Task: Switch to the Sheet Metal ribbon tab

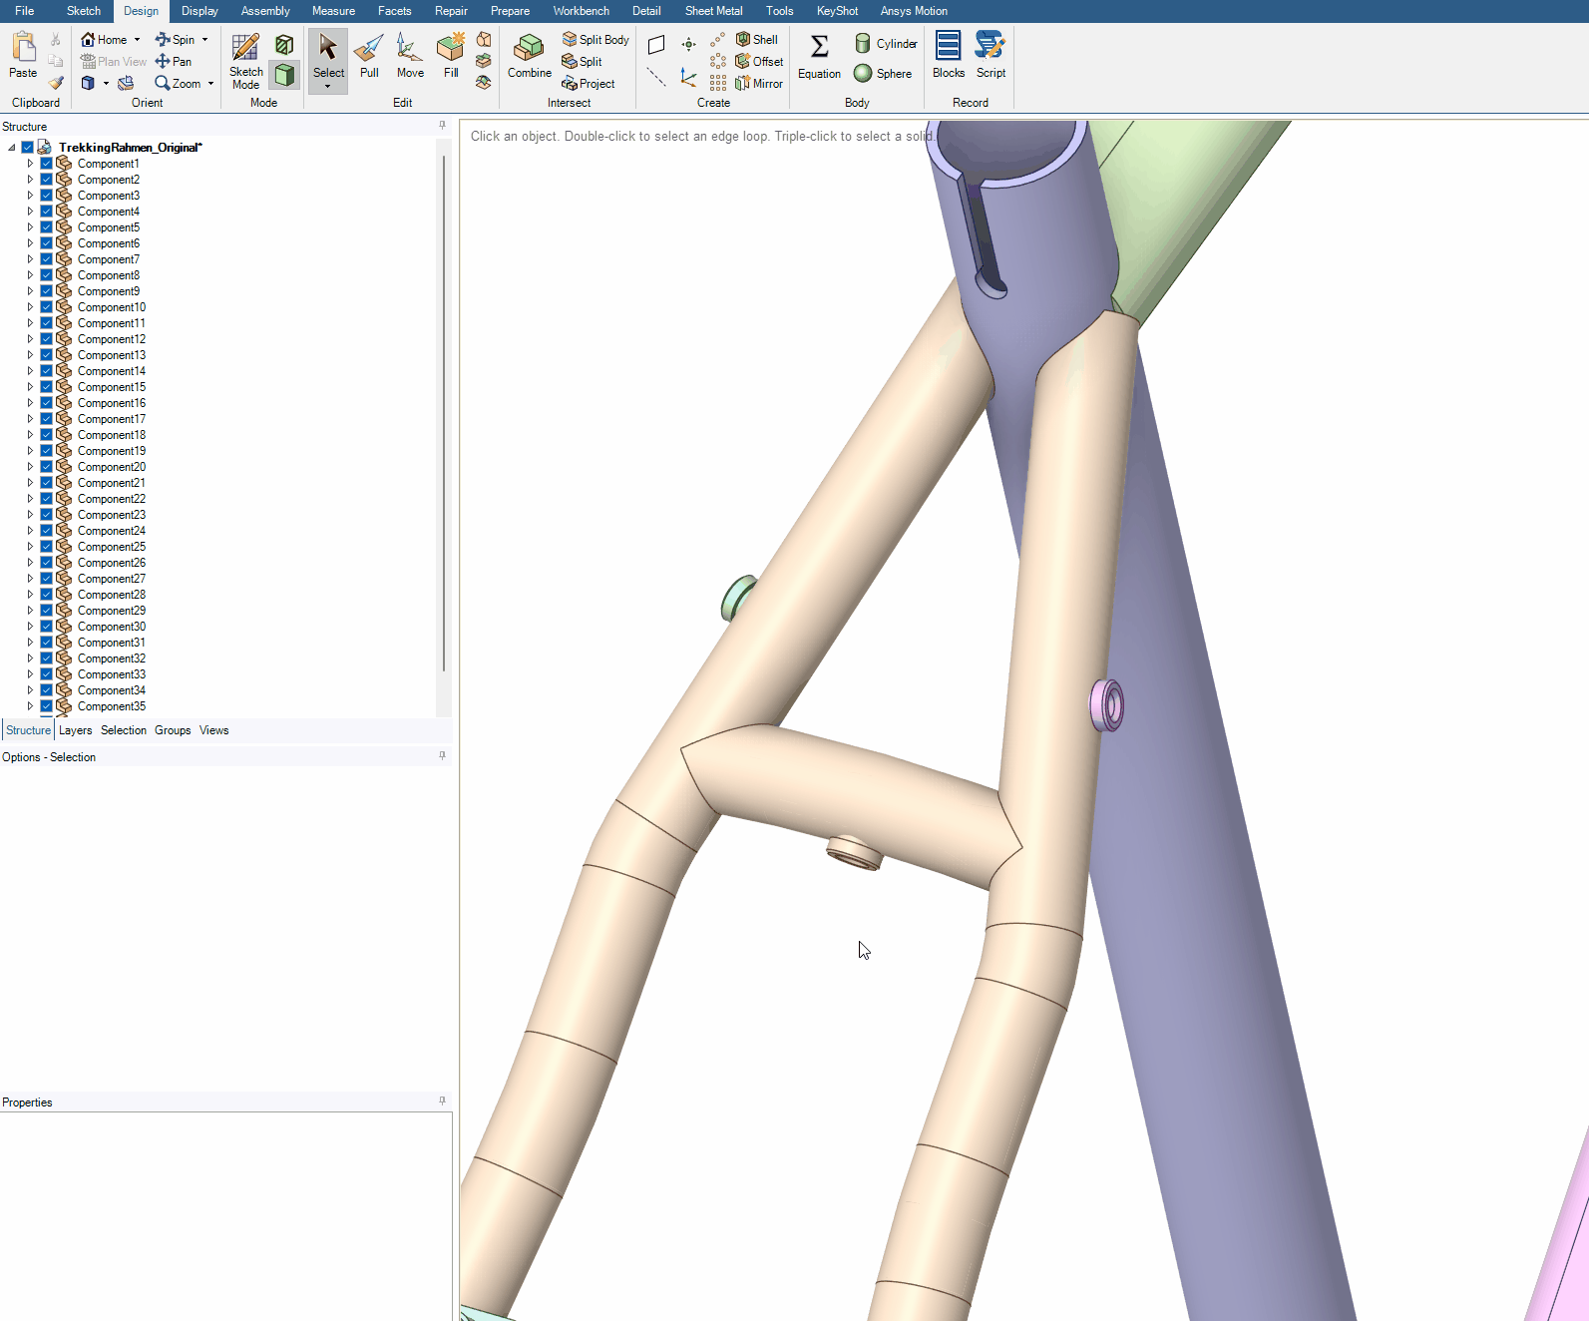Action: coord(713,11)
